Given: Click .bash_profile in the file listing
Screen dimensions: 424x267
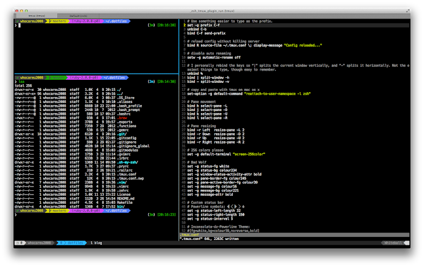Looking at the screenshot, I should click(x=130, y=106).
